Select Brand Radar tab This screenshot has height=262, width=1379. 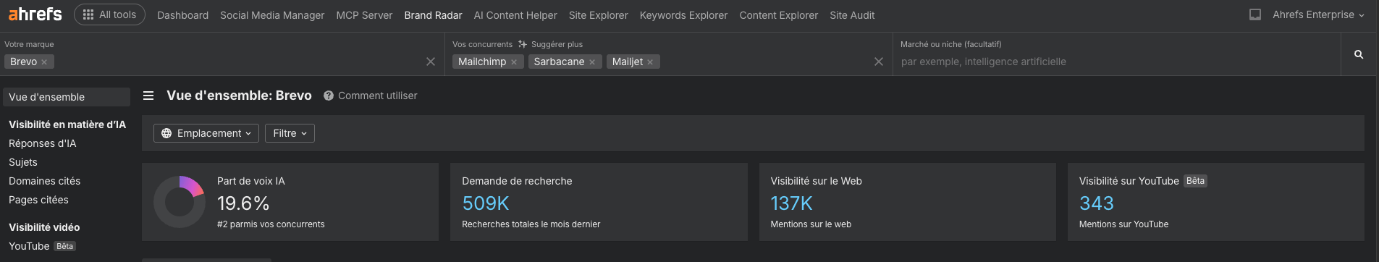[x=433, y=15]
